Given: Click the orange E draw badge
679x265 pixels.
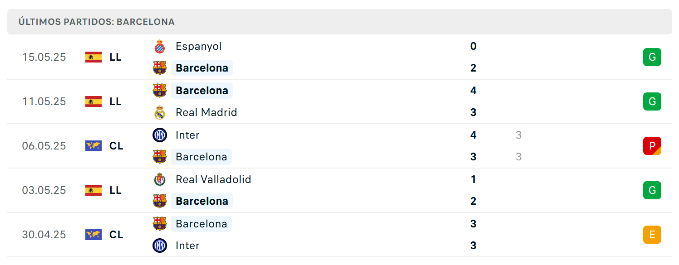Looking at the screenshot, I should [652, 235].
